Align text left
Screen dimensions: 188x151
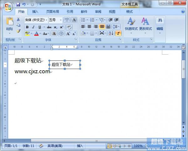tap(83, 27)
